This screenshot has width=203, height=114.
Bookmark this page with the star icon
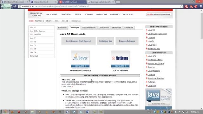[x=181, y=6]
